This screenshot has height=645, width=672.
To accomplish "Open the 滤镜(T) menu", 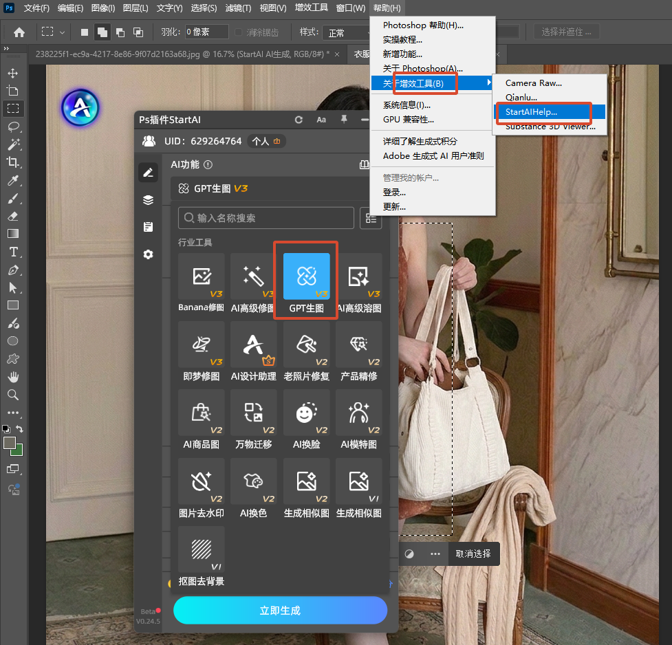I will 238,8.
